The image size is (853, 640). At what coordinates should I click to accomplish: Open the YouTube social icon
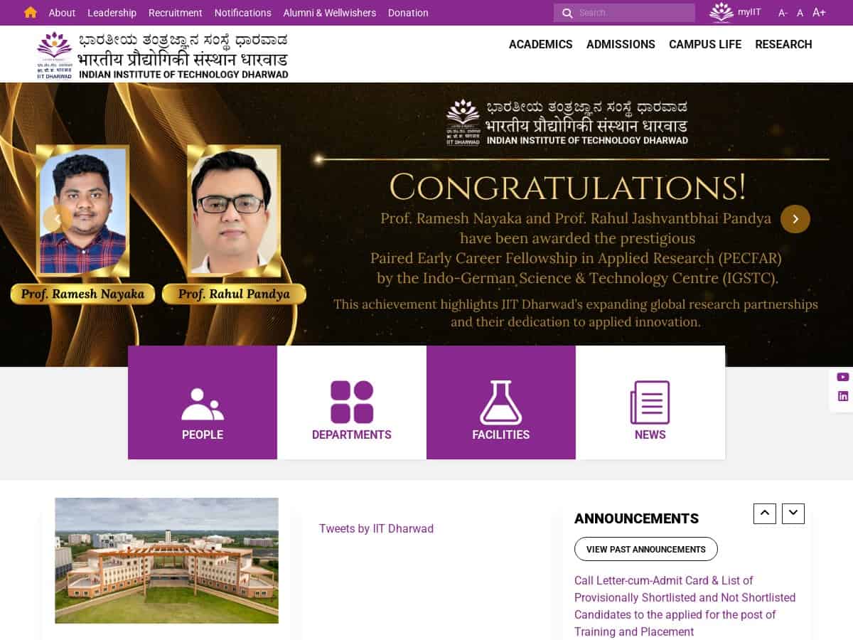[843, 377]
